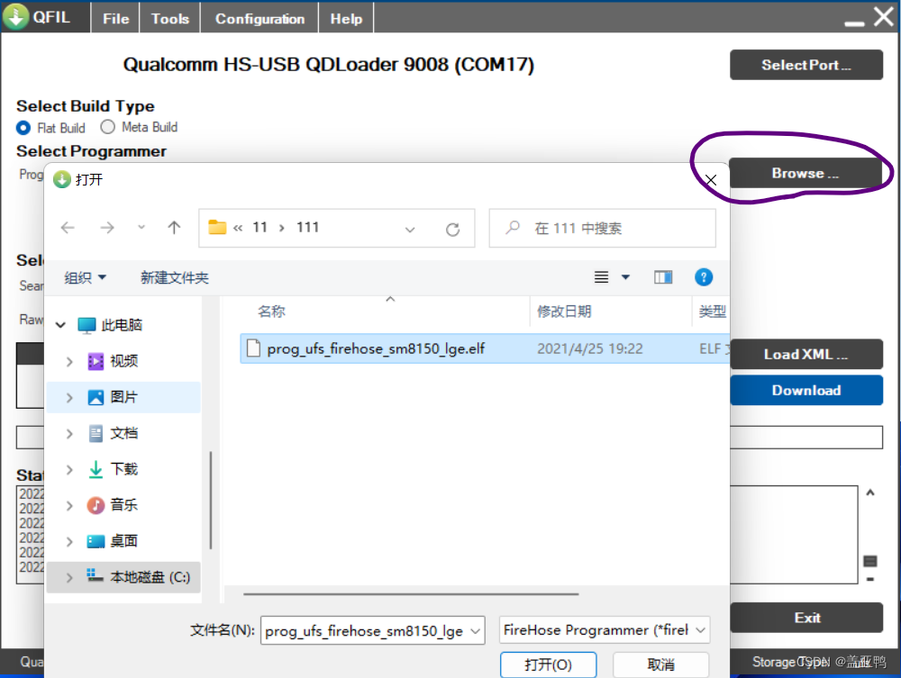Image resolution: width=901 pixels, height=678 pixels.
Task: Click the 11 breadcrumb folder
Action: click(259, 227)
